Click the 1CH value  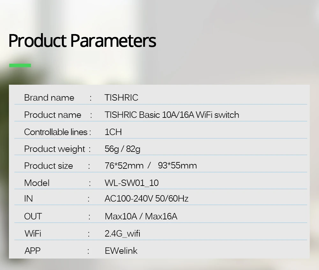(113, 132)
